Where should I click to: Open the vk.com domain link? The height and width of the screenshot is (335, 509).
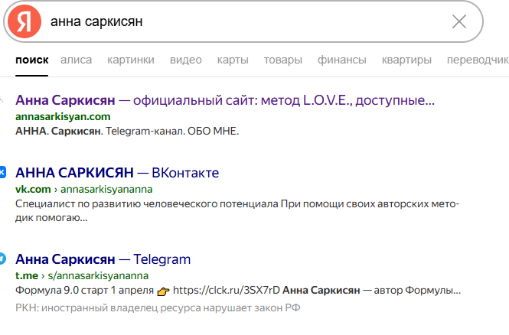(x=33, y=189)
